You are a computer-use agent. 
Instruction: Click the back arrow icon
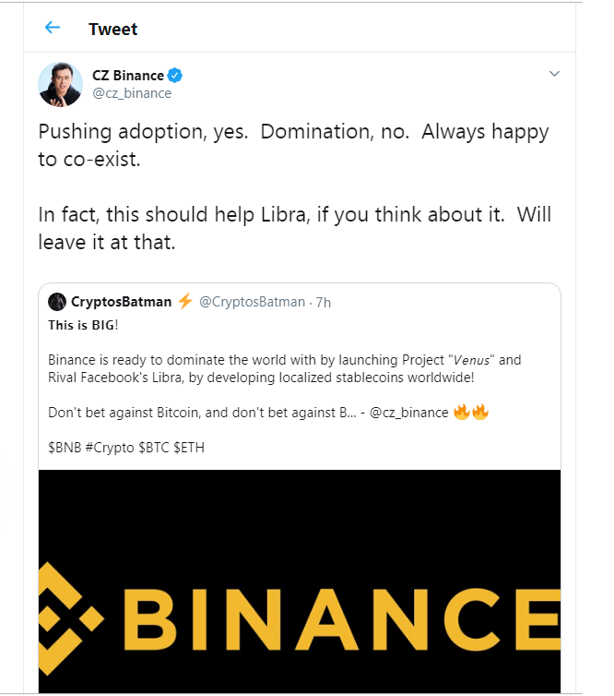coord(53,28)
